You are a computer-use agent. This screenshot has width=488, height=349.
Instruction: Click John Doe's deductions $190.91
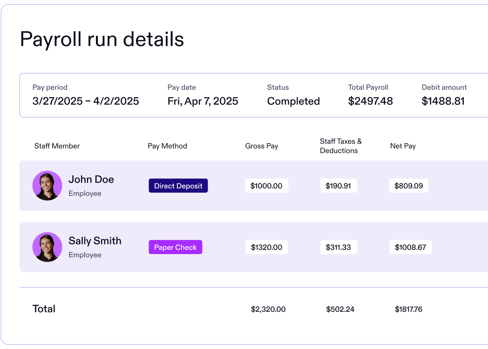[339, 186]
